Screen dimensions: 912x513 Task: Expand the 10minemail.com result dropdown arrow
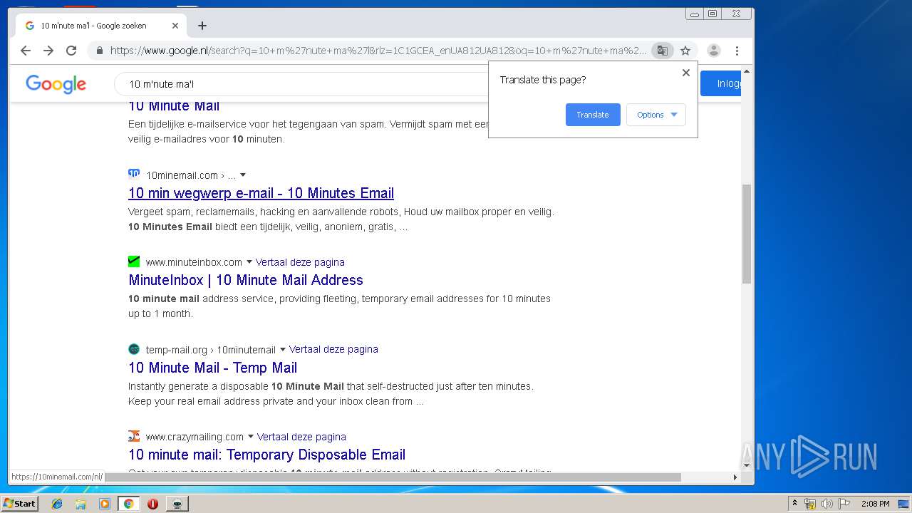coord(243,175)
